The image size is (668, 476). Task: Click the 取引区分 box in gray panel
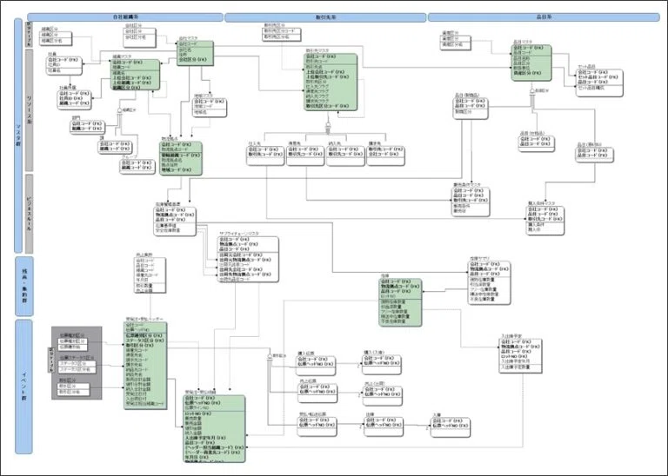74,389
